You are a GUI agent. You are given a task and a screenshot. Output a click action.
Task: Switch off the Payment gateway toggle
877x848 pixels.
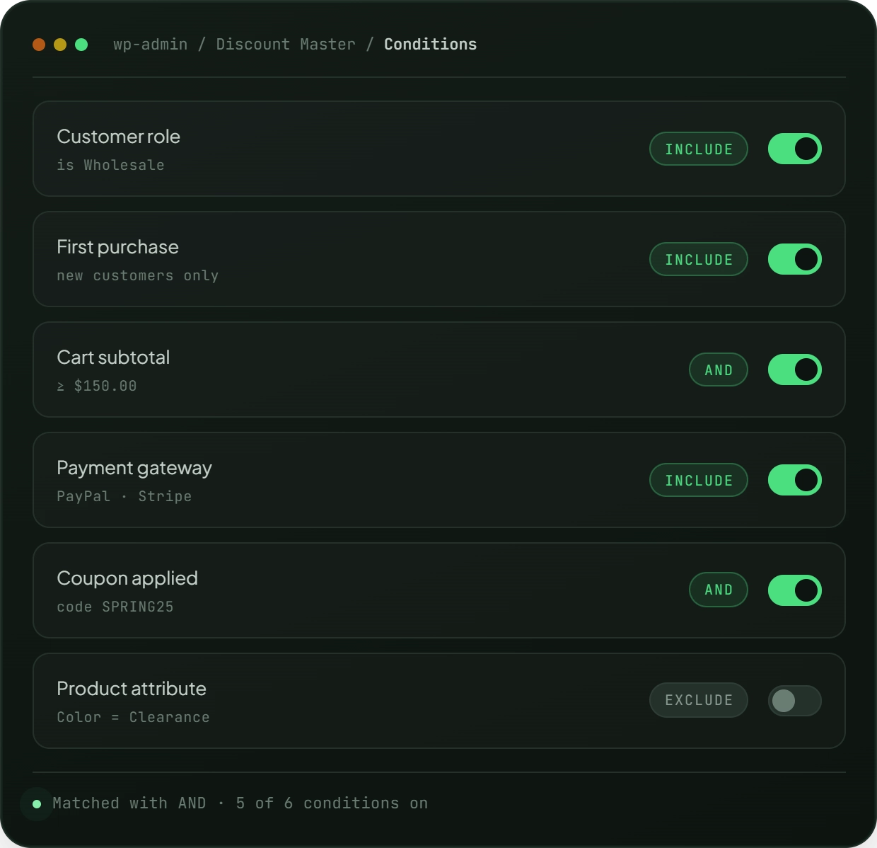pos(795,480)
